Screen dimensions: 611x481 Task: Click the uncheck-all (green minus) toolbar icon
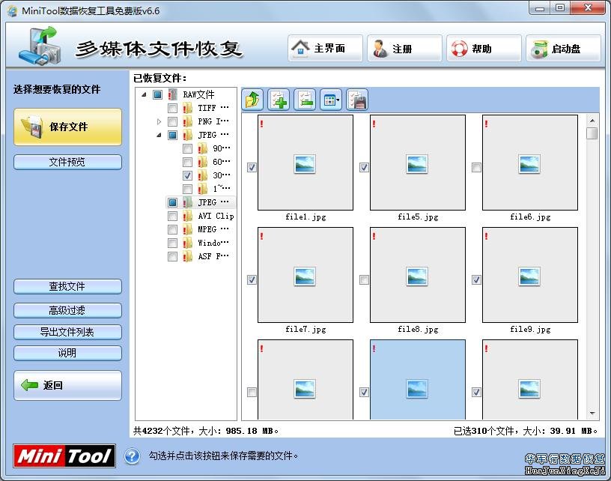coord(305,100)
